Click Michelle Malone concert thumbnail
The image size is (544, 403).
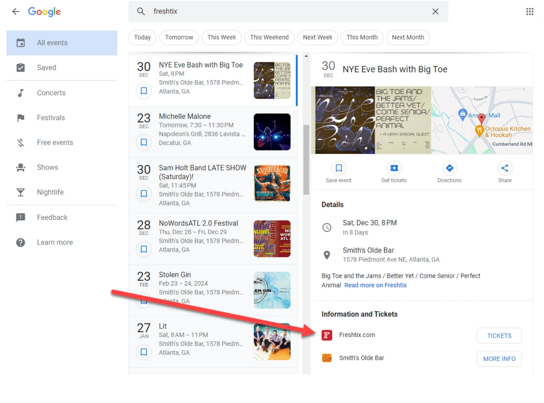point(272,132)
